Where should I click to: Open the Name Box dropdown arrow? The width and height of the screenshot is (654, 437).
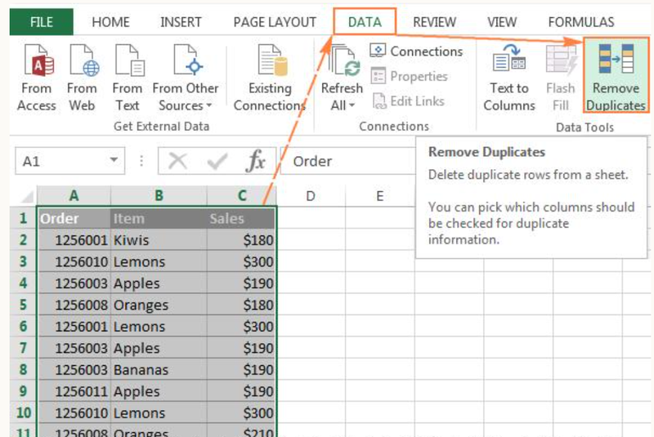coord(114,160)
